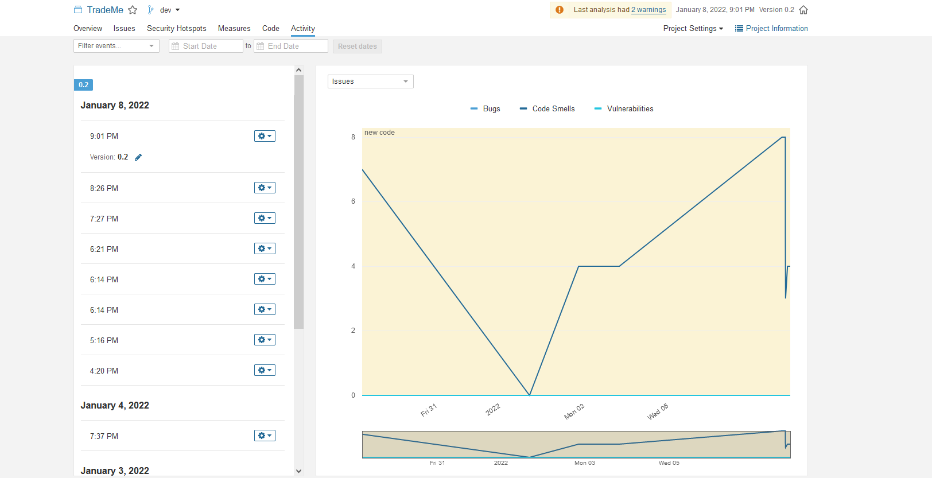This screenshot has width=932, height=478.
Task: Expand the Project Settings menu
Action: 693,28
